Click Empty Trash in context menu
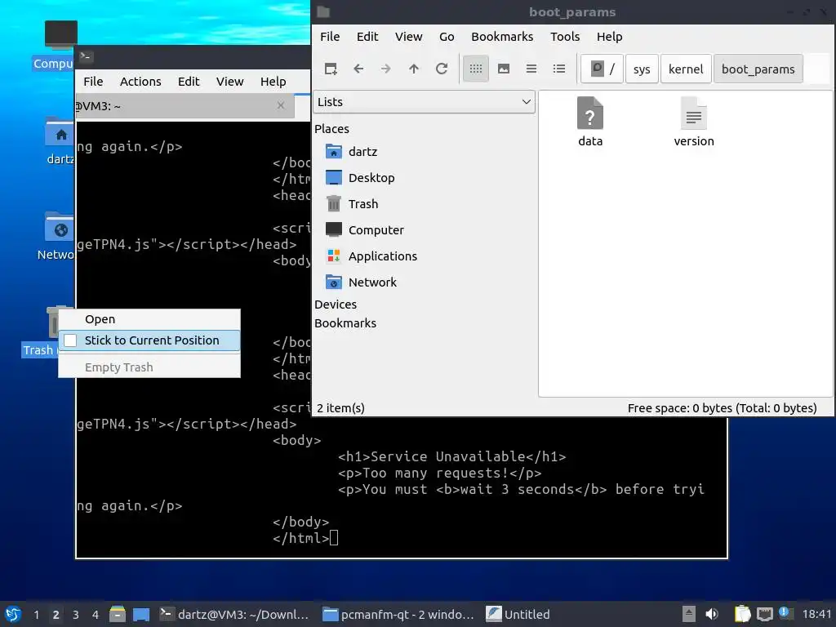This screenshot has height=627, width=836. click(x=149, y=367)
